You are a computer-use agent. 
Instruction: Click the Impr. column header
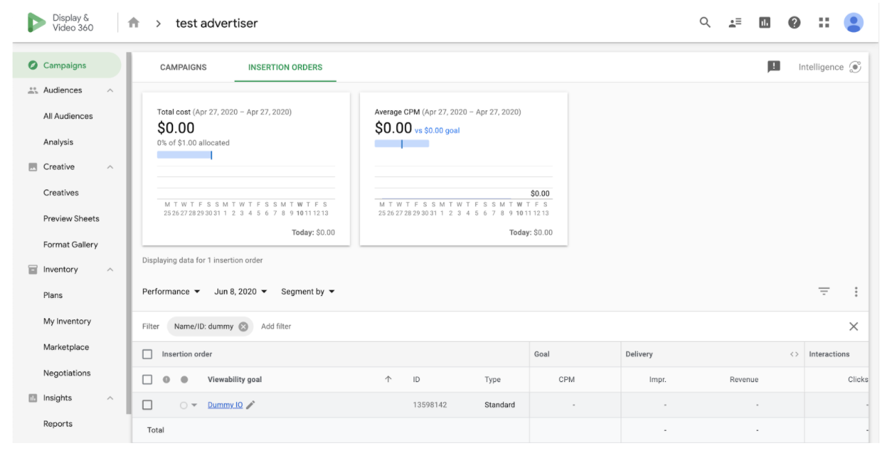click(x=657, y=380)
